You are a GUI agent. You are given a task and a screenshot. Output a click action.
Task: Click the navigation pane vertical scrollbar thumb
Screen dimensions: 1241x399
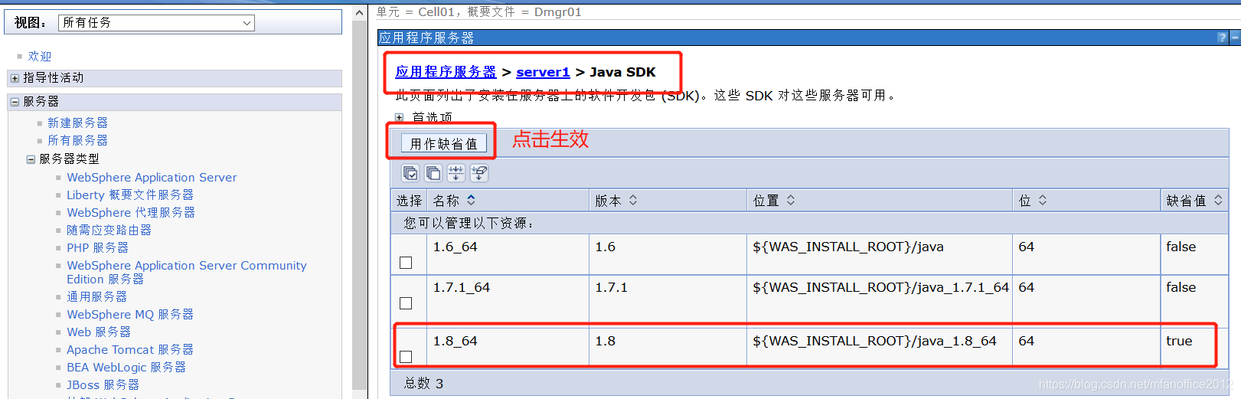click(360, 205)
